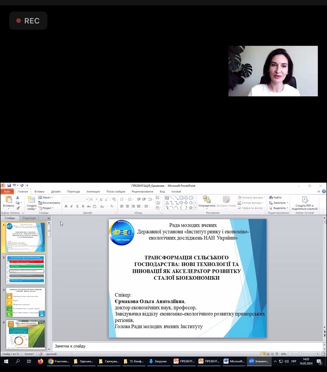Screen dimensions: 327x372
Task: Open the Layout (Макет) dropdown
Action: click(46, 198)
